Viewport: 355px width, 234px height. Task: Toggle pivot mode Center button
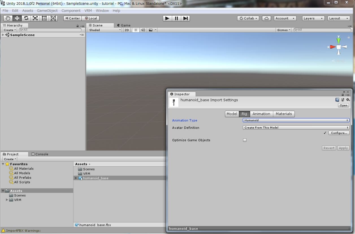tap(72, 18)
